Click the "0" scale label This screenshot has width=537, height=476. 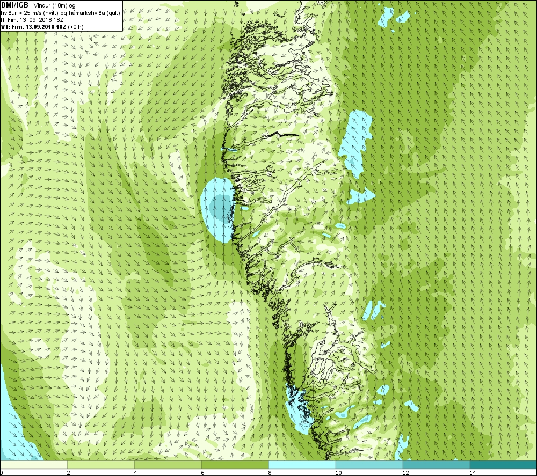(2, 473)
